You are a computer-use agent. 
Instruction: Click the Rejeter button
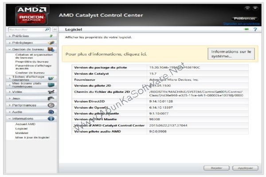(x=216, y=168)
